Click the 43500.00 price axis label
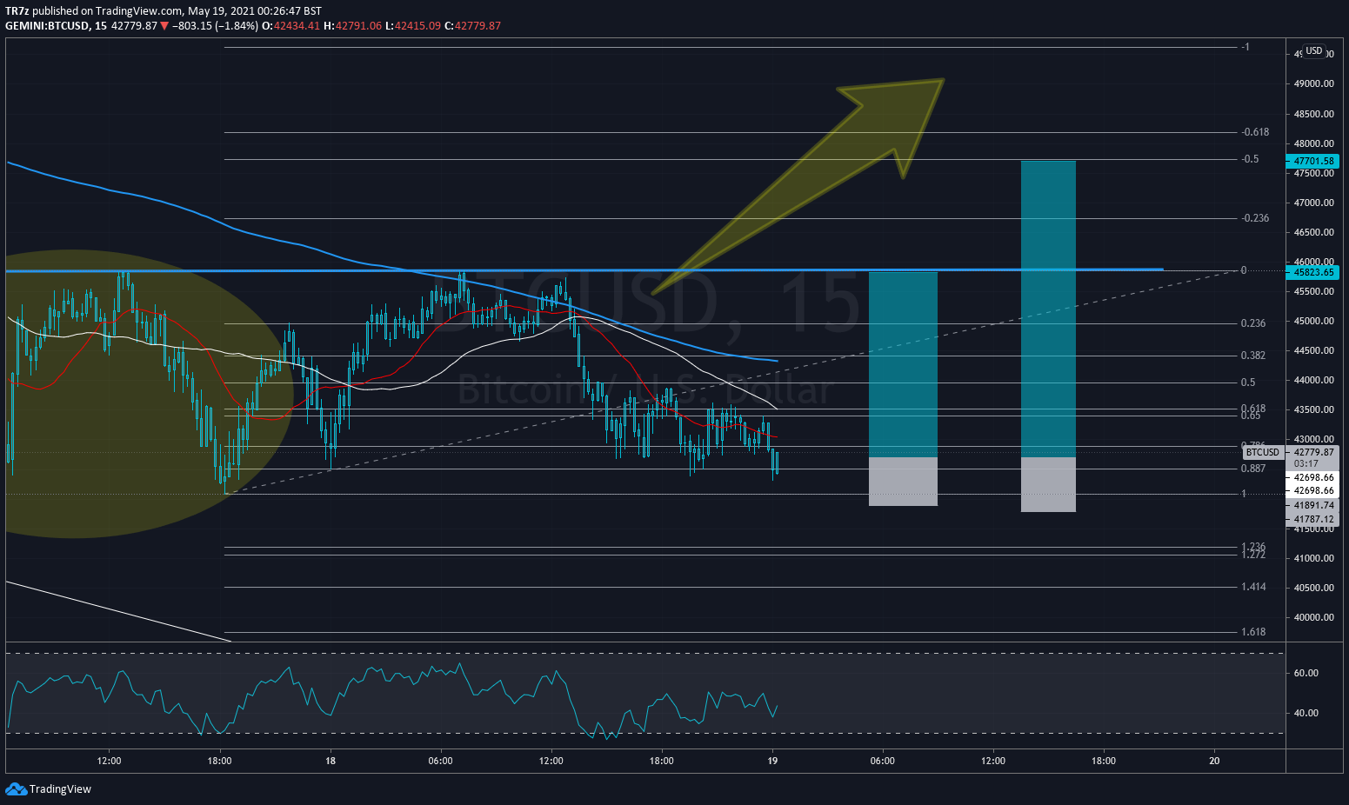 coord(1313,409)
